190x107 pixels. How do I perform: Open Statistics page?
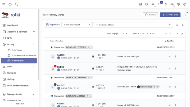pyautogui.click(x=19, y=73)
